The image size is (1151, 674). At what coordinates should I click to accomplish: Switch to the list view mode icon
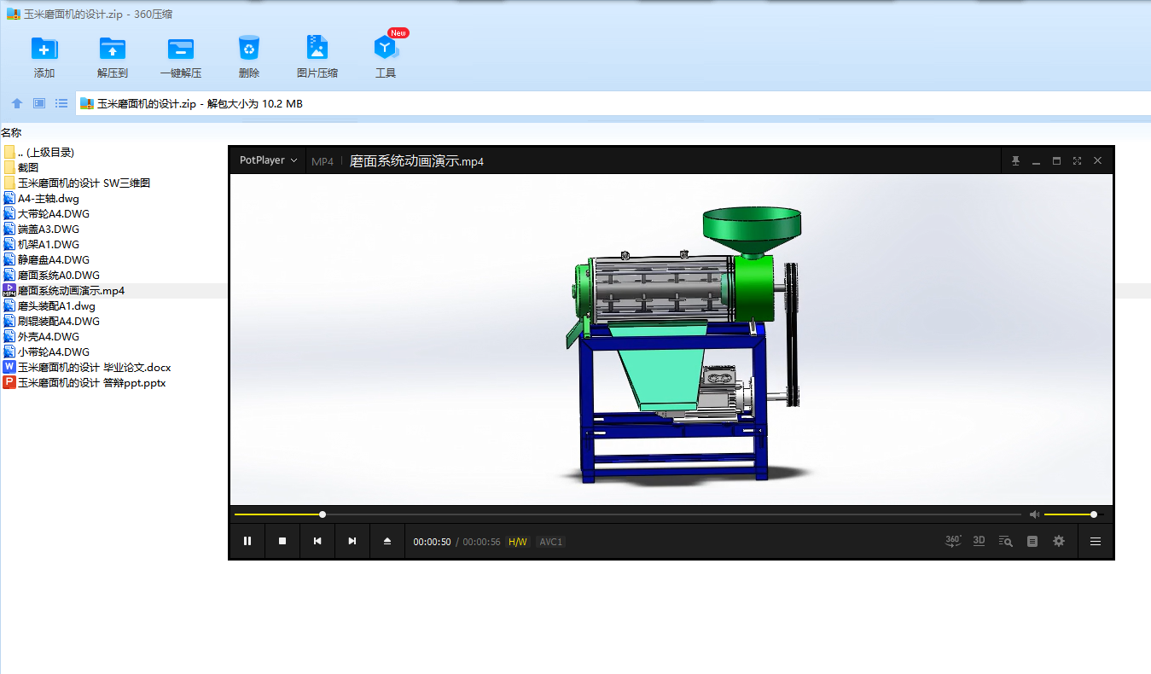click(x=61, y=103)
